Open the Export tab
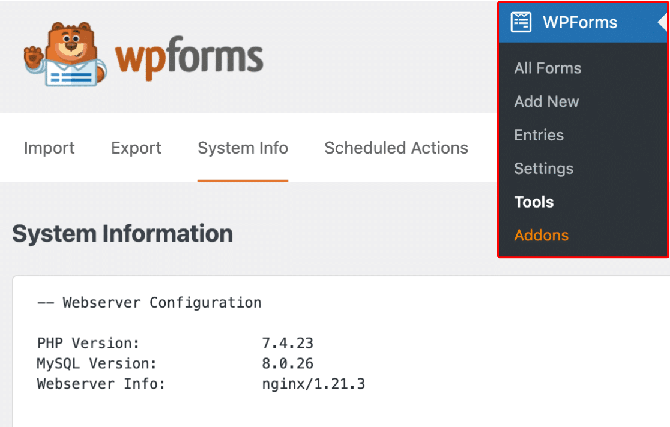670x427 pixels. 136,148
